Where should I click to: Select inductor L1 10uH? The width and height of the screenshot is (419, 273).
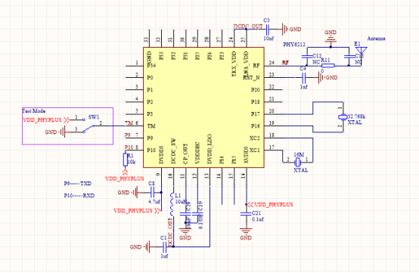click(x=172, y=204)
